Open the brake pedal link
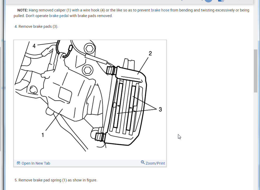 click(x=59, y=16)
